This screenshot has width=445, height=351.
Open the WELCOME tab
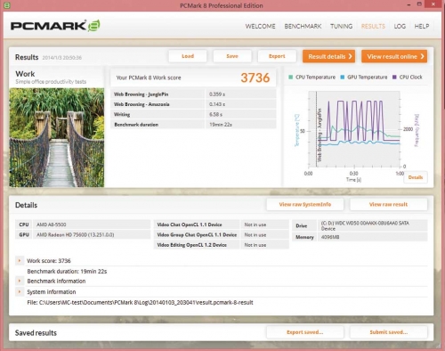pos(260,26)
